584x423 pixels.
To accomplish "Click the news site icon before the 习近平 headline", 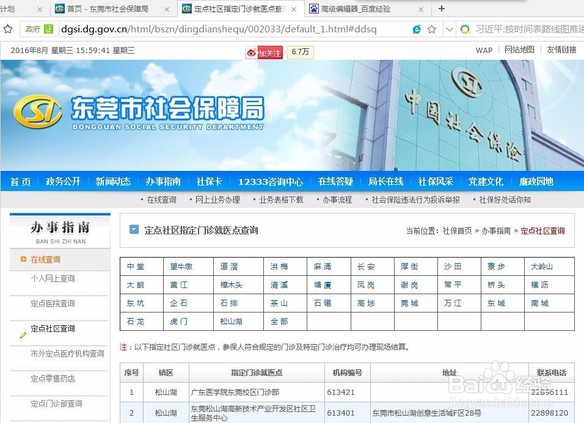I will [x=465, y=29].
